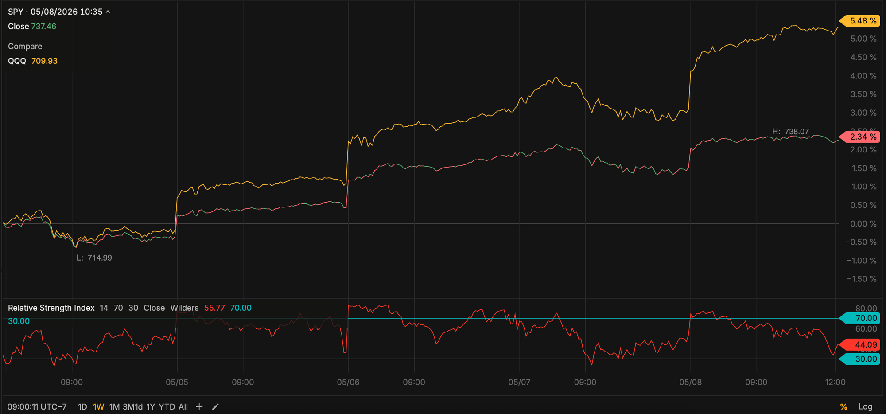Add a custom range with plus icon
The image size is (886, 414).
coord(199,406)
